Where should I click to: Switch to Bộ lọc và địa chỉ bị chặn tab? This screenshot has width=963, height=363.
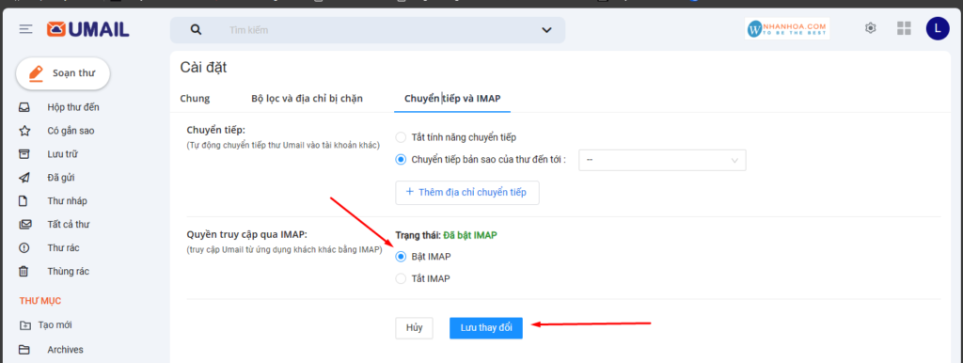308,99
